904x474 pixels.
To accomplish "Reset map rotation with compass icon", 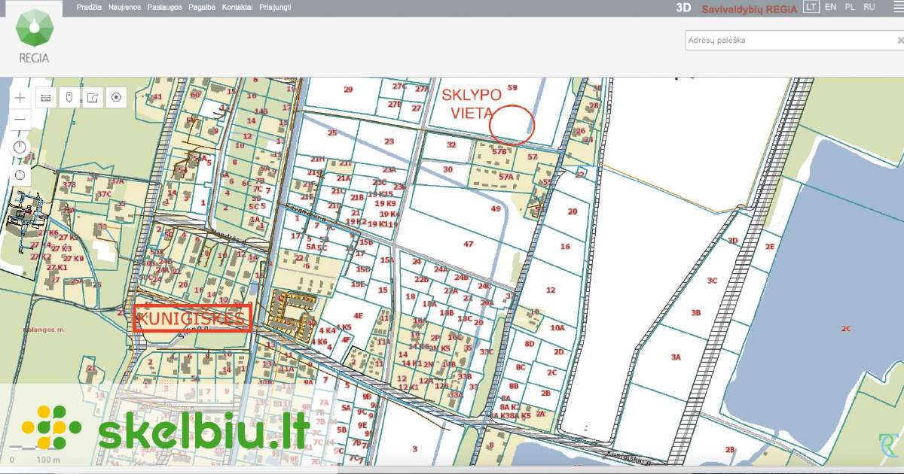I will coord(20,147).
